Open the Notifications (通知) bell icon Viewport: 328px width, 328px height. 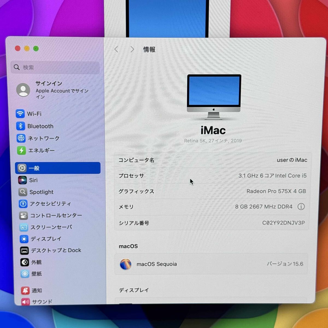click(25, 290)
